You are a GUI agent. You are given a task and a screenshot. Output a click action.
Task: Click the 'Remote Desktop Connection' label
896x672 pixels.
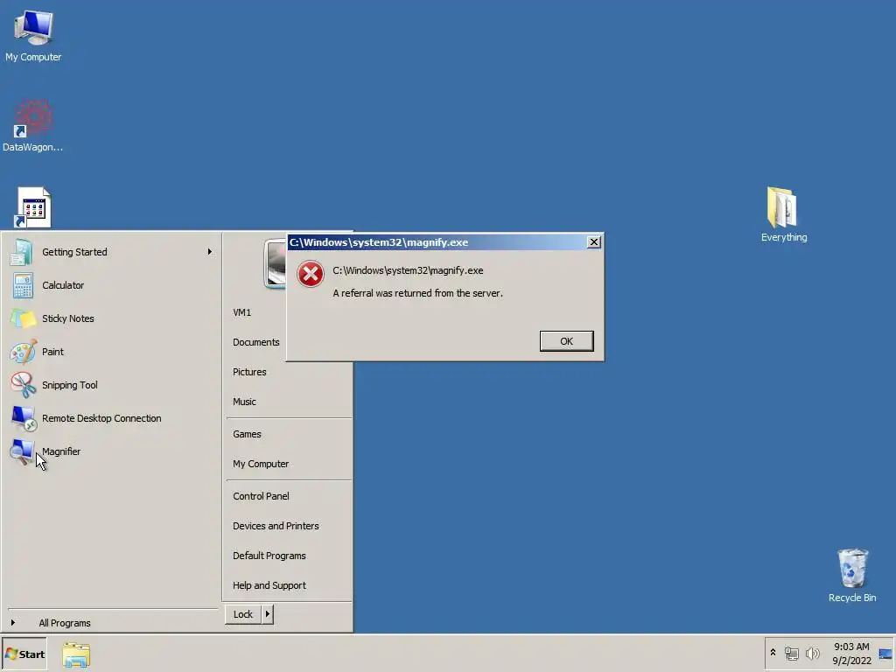pyautogui.click(x=101, y=418)
